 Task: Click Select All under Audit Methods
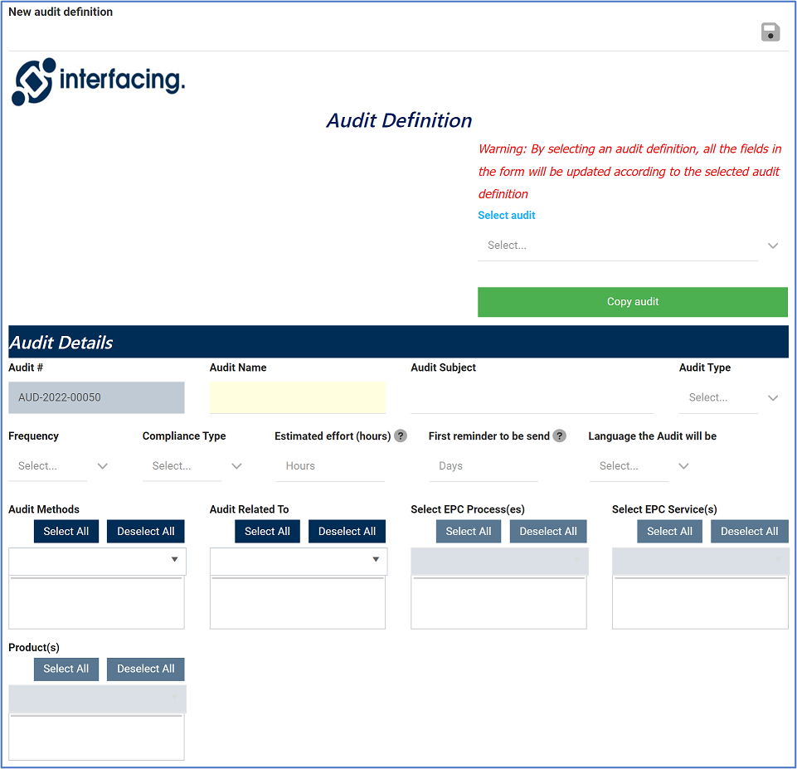[x=66, y=531]
